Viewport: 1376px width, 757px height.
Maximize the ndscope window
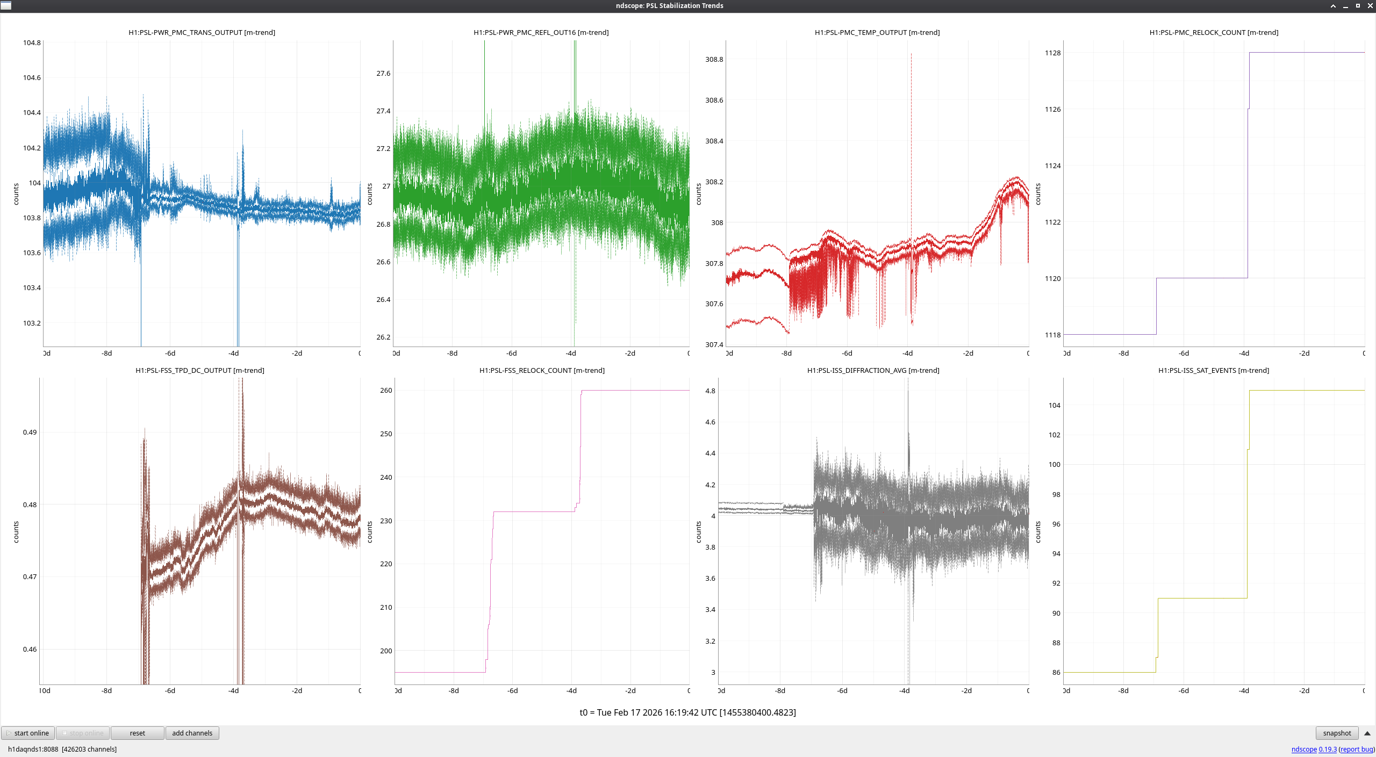coord(1358,6)
